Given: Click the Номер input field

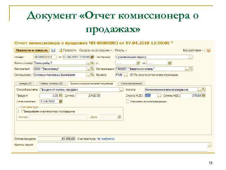Looking at the screenshot, I should 45,57.
